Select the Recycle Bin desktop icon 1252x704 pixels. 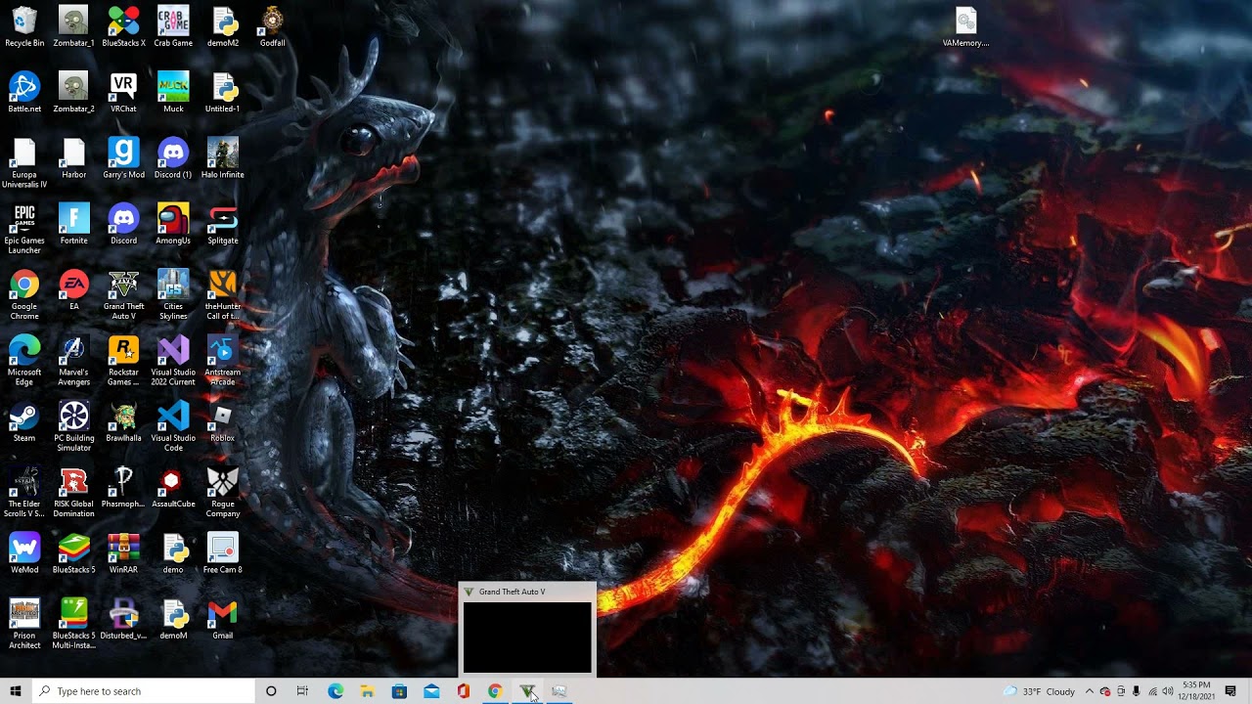(x=24, y=27)
